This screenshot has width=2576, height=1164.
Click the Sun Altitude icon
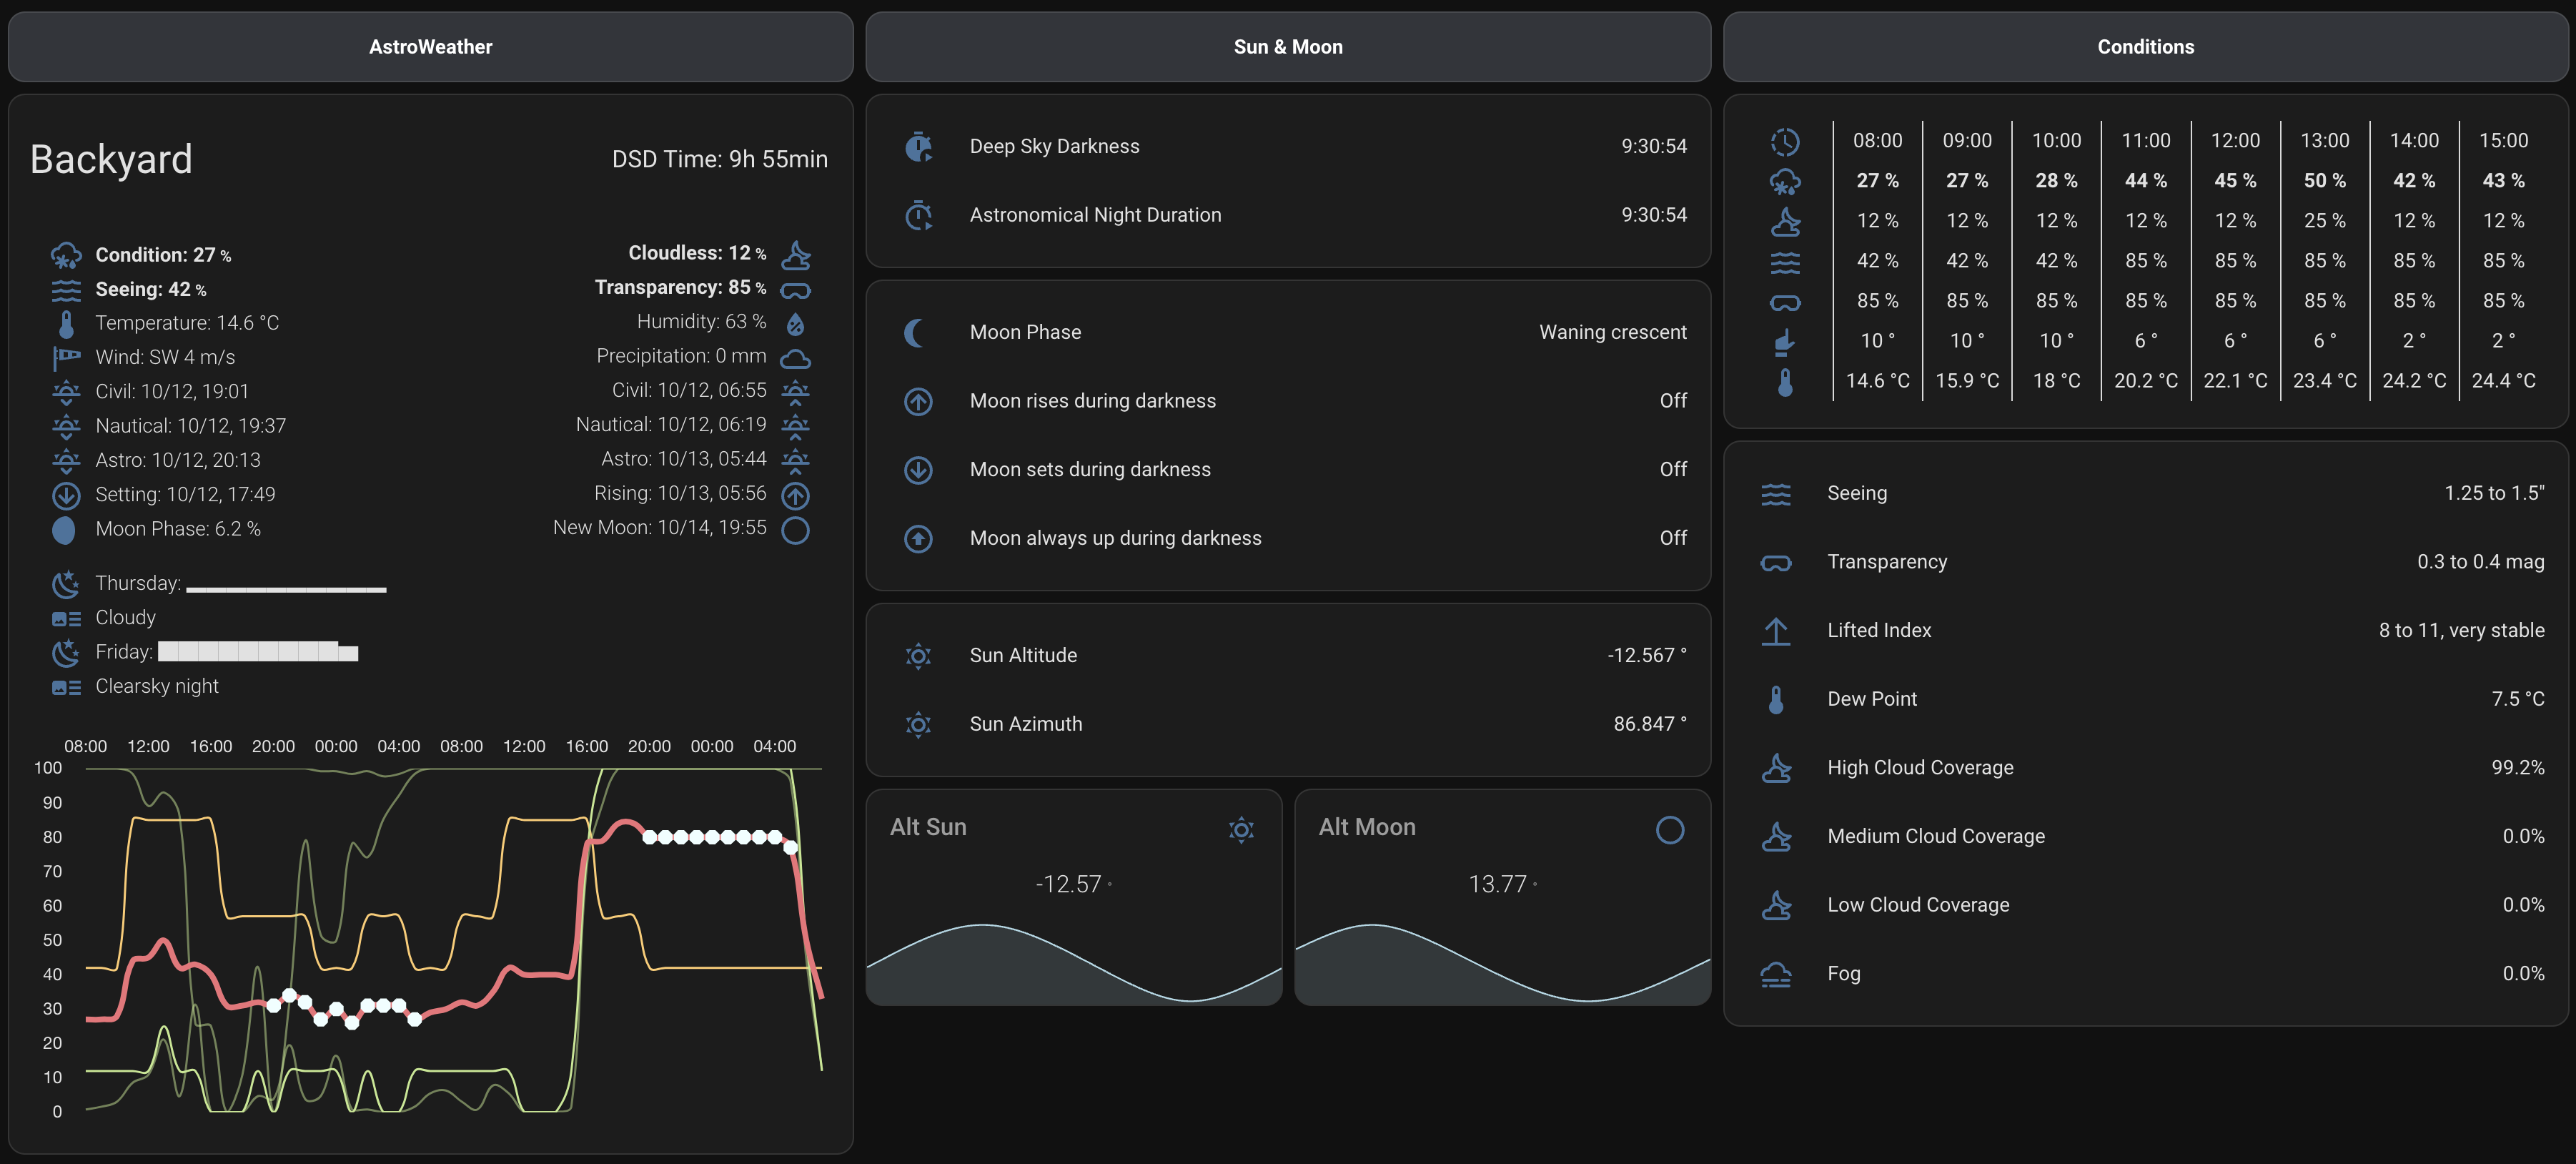(x=918, y=656)
